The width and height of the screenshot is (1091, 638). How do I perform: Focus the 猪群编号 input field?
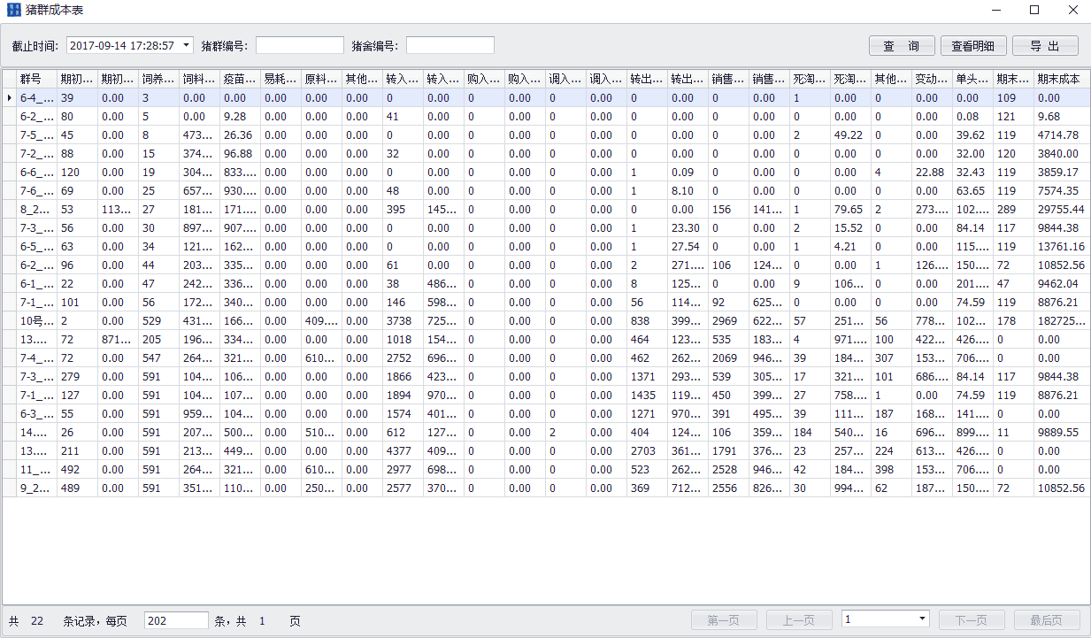click(x=299, y=45)
